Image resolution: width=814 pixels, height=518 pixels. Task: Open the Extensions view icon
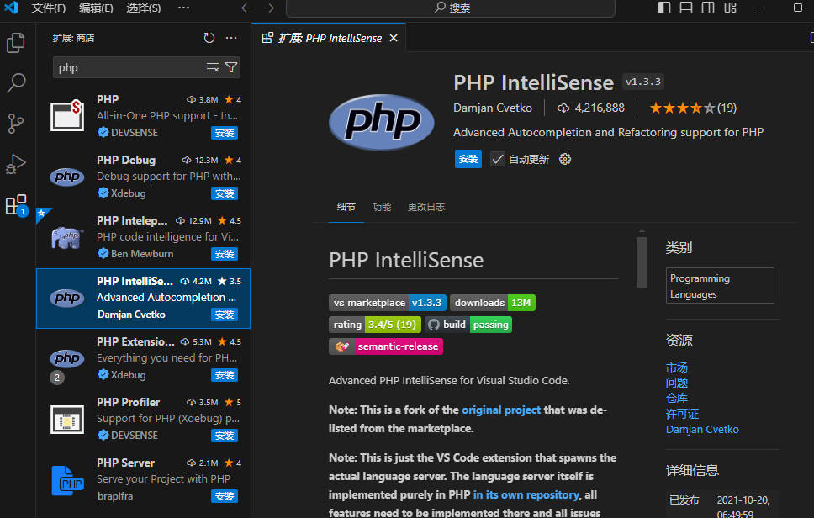coord(16,205)
